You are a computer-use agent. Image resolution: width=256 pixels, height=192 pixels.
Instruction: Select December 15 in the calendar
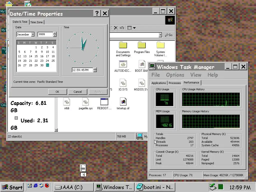[36, 56]
